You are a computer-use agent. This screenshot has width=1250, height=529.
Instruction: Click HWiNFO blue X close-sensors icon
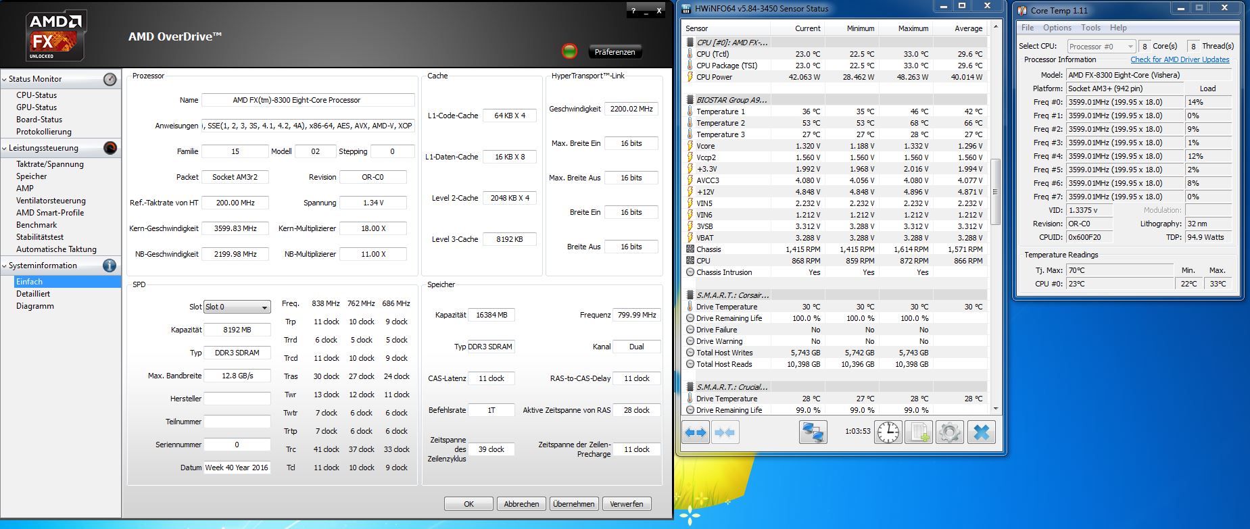982,432
